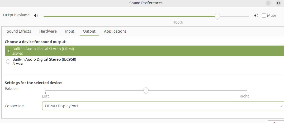The width and height of the screenshot is (284, 123).
Task: Click the 100% mark on volume slider
Action: tap(178, 22)
